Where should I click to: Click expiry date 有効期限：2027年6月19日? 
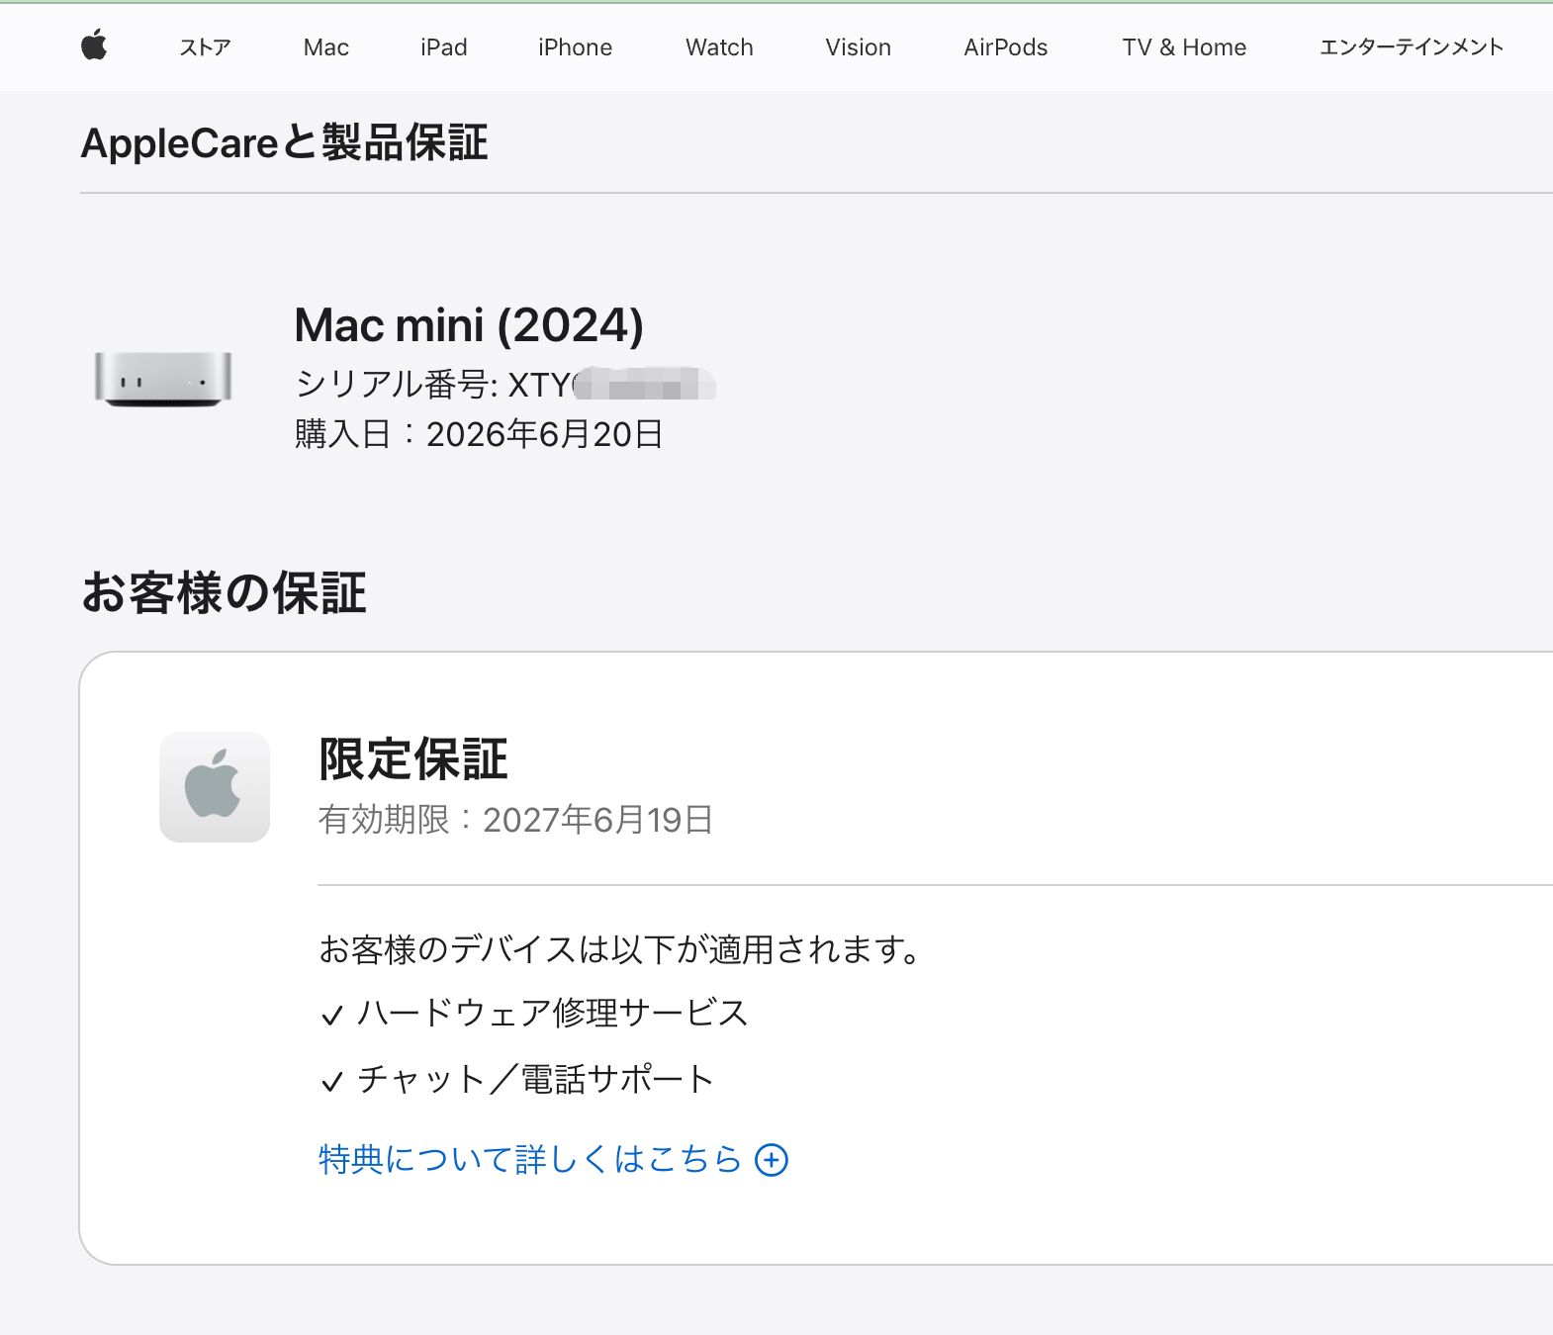515,820
